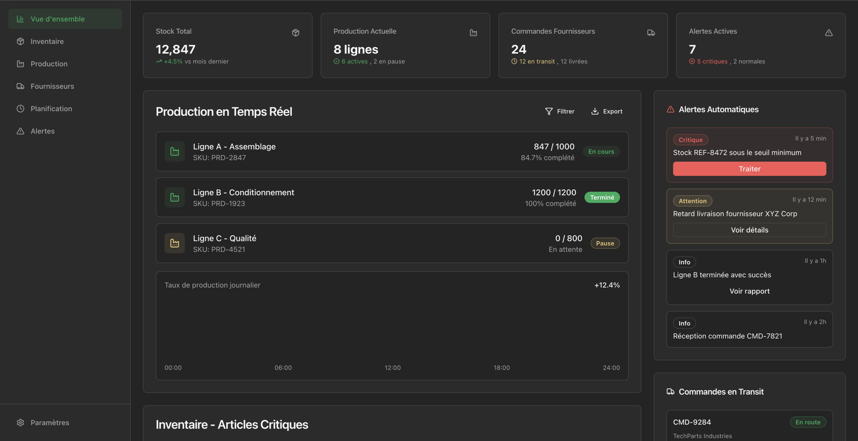Click the clock icon beside 12 en transit

pos(514,62)
